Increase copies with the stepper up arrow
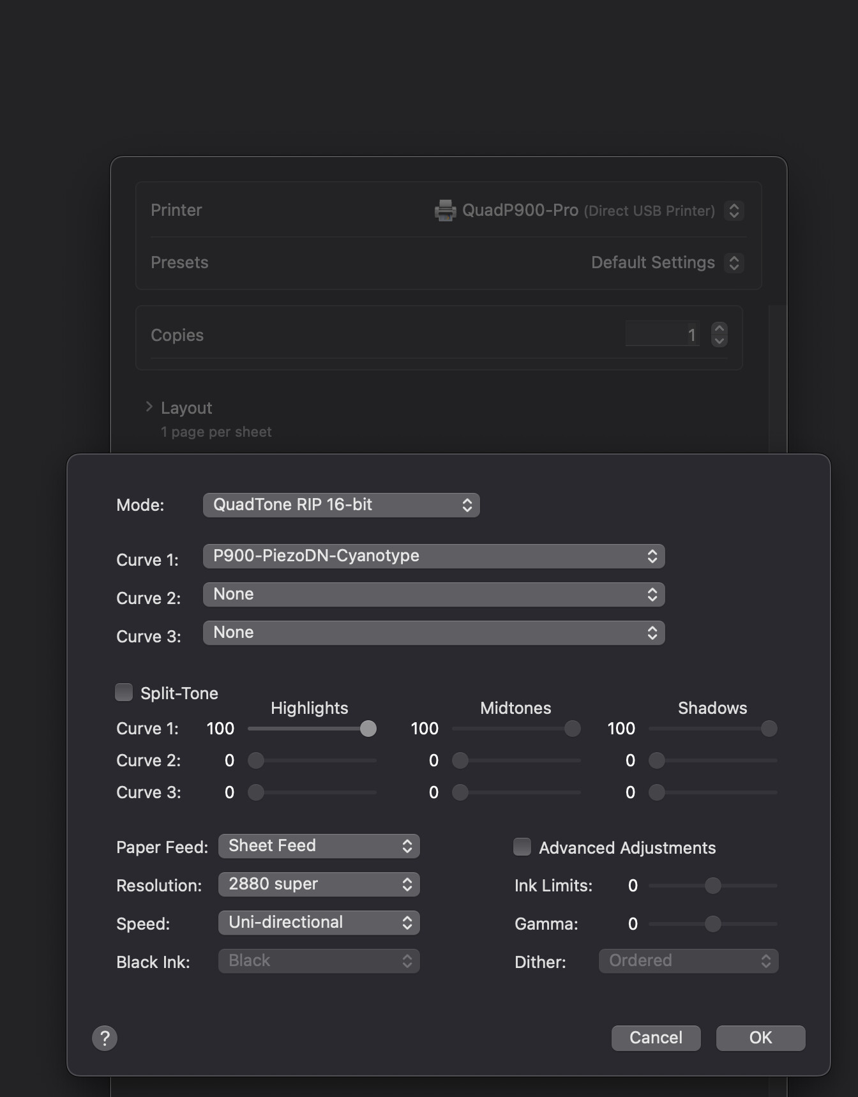858x1097 pixels. pyautogui.click(x=719, y=328)
